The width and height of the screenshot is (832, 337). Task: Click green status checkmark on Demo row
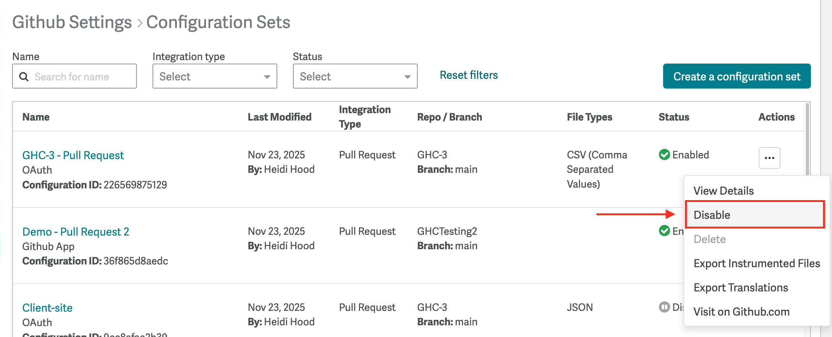tap(664, 231)
